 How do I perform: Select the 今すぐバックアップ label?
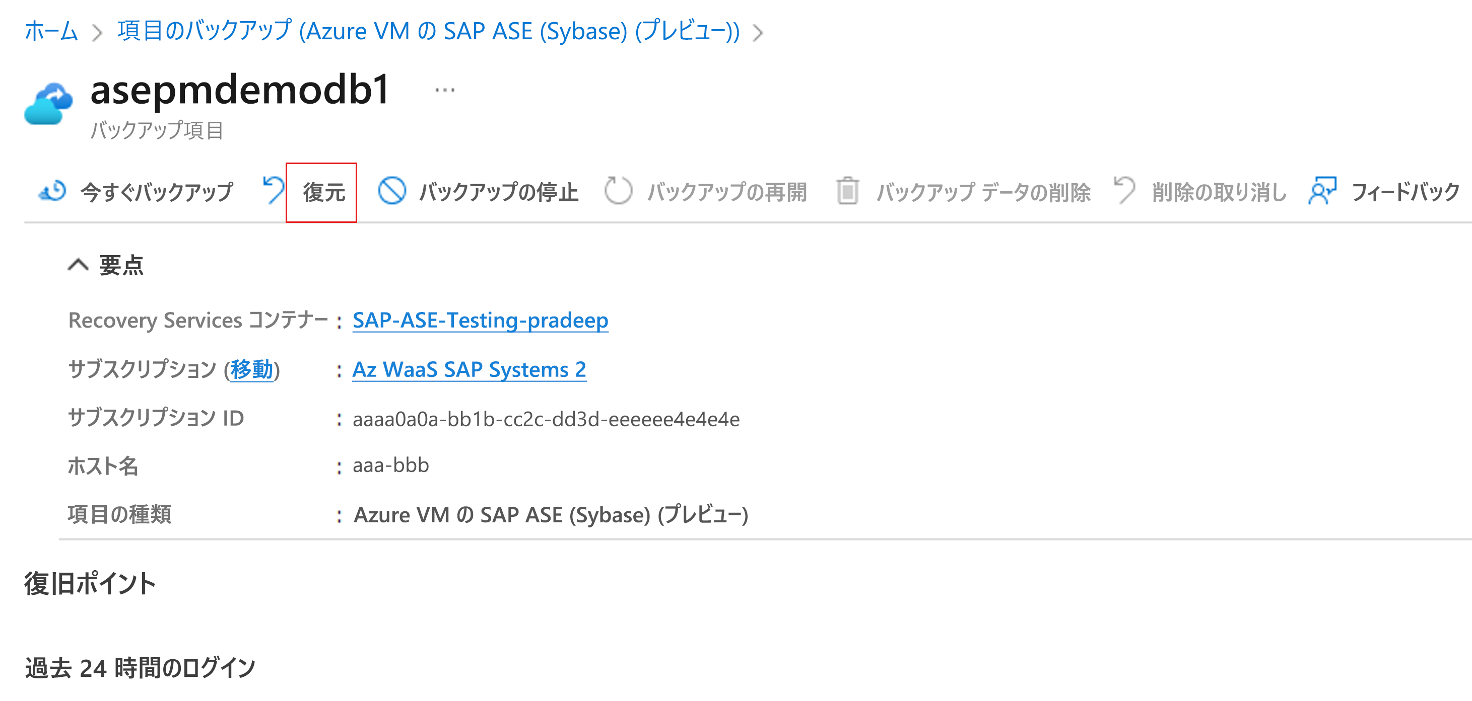pos(157,192)
